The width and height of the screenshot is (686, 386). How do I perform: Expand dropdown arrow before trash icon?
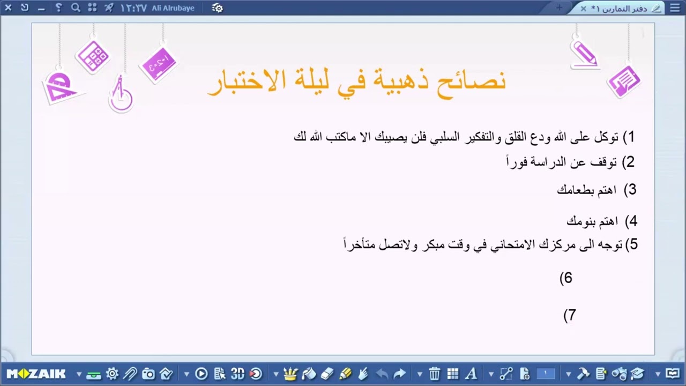tap(420, 374)
